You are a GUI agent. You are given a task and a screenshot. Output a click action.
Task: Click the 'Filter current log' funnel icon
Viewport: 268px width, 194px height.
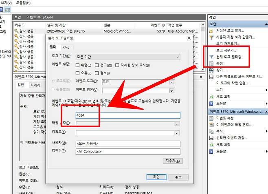pos(211,57)
